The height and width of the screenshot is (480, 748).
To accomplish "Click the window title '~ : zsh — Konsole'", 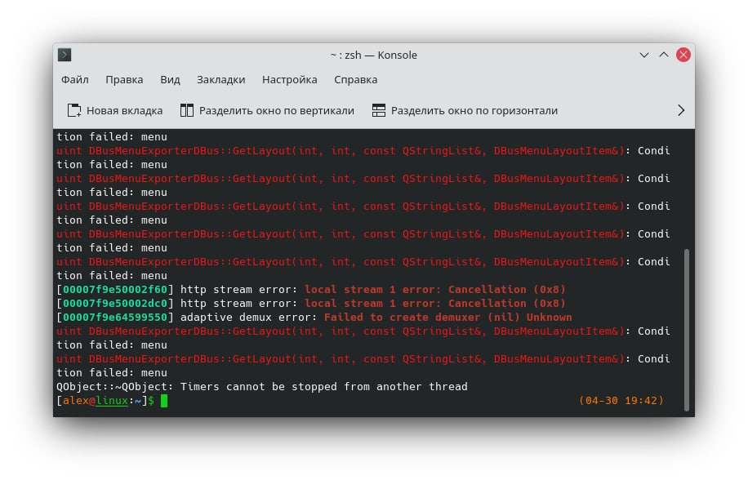I will (x=373, y=55).
